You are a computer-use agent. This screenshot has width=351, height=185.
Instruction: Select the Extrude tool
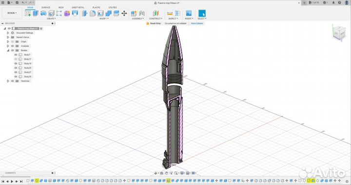tap(36, 13)
